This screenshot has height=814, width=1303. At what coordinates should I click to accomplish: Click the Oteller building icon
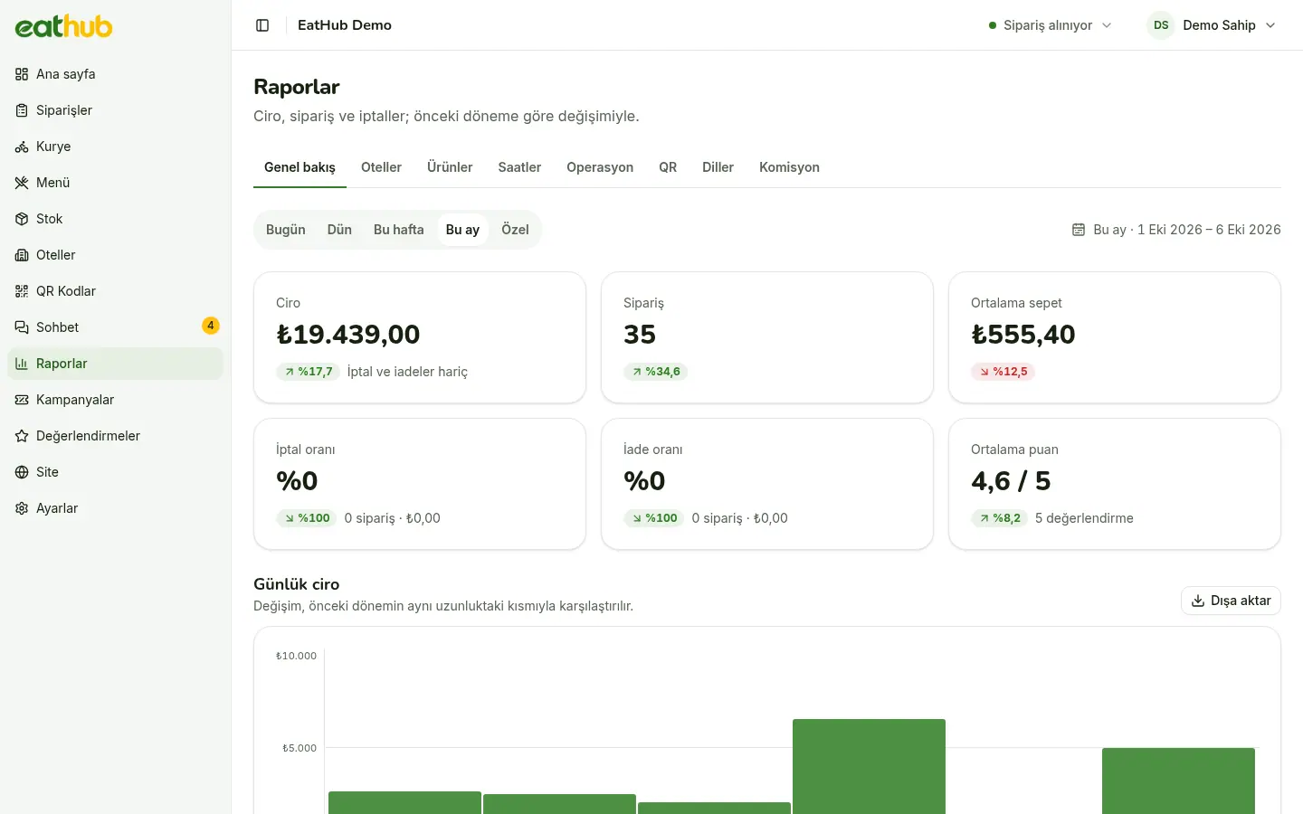click(x=22, y=255)
